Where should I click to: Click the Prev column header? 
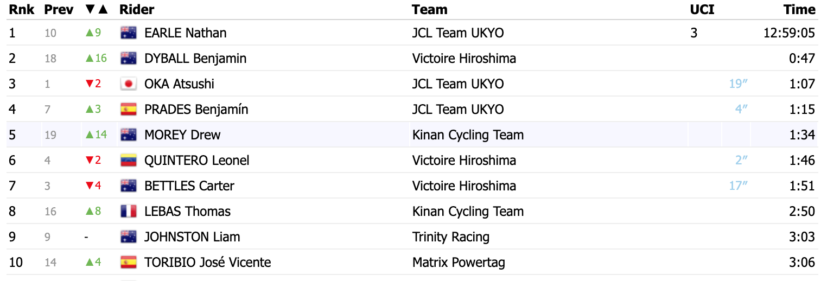click(59, 9)
